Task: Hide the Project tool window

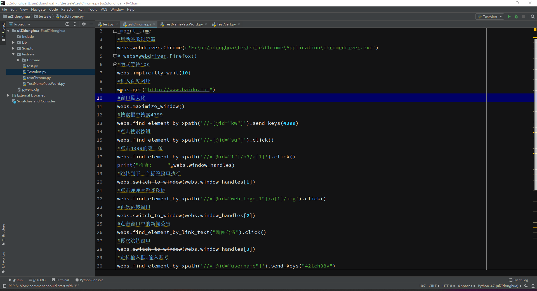Action: pos(91,24)
